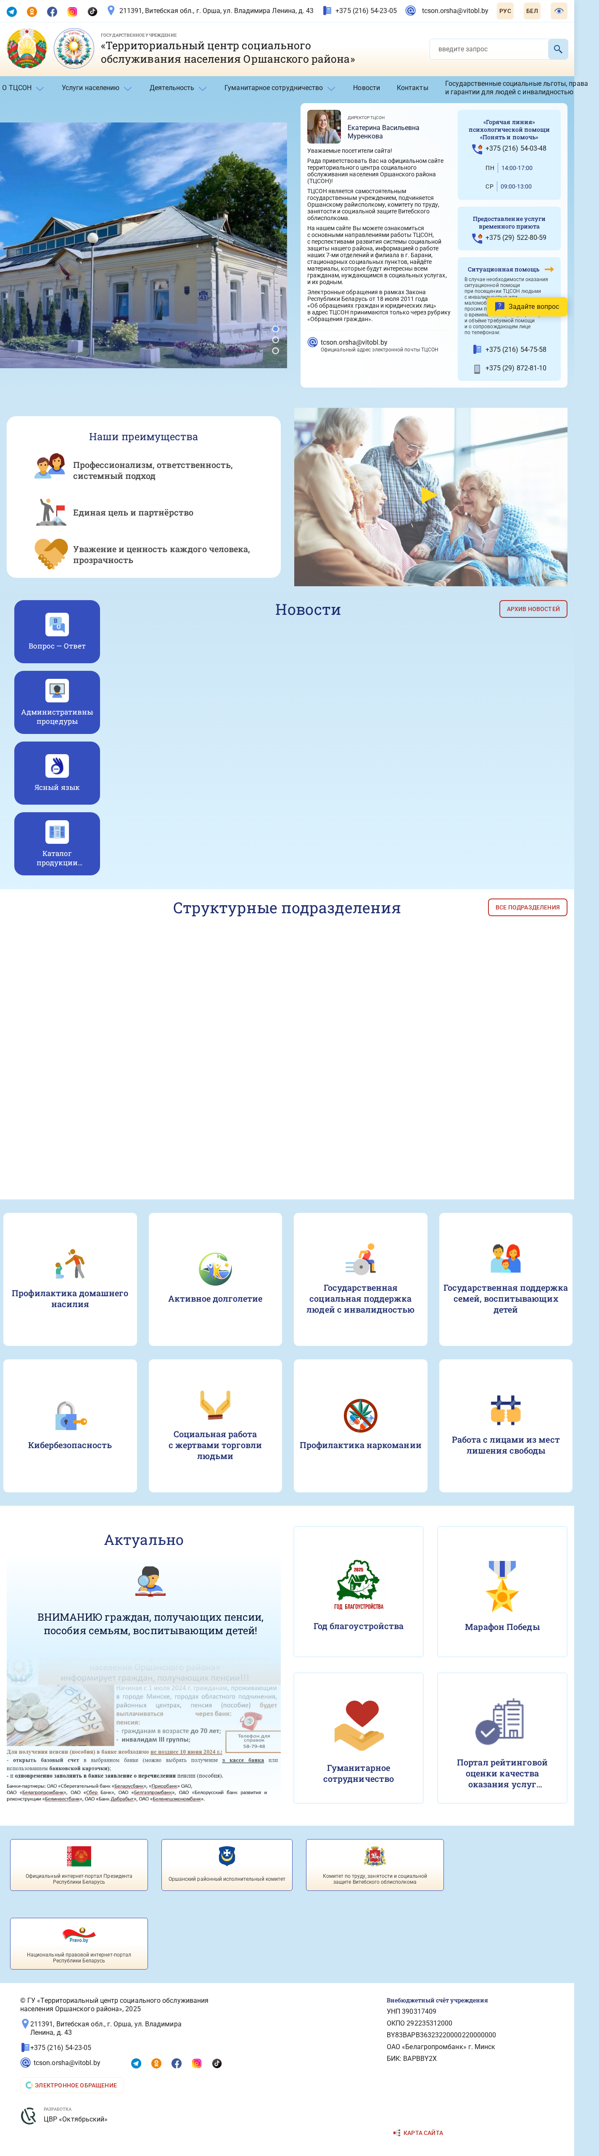Click the director Екатерина Васильевна photo
This screenshot has width=599, height=2156.
(324, 126)
